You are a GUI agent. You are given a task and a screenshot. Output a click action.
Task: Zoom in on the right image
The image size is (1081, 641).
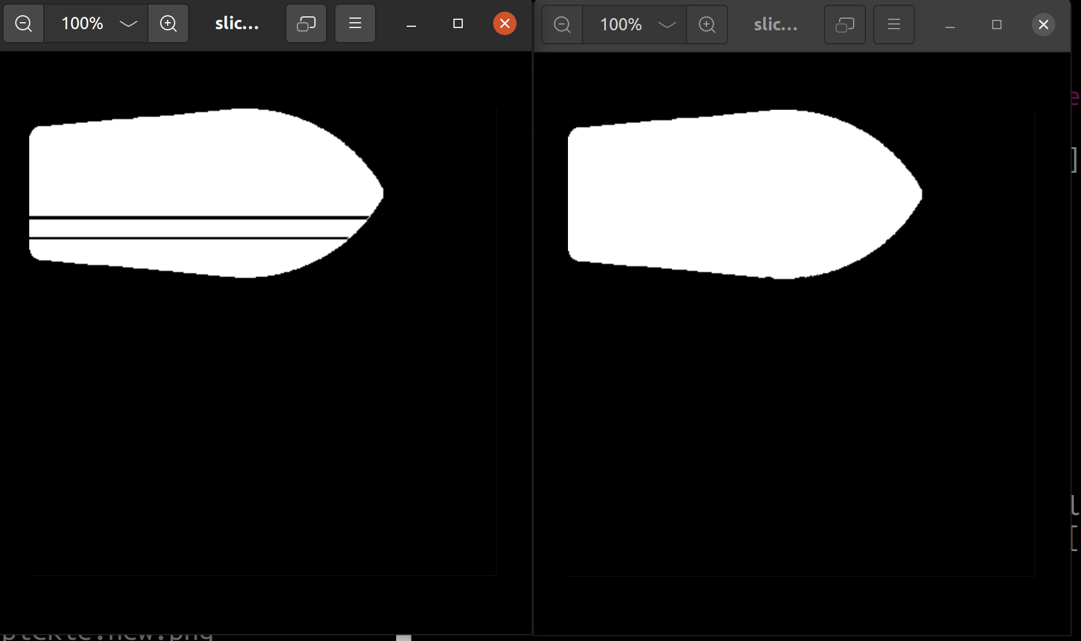[x=706, y=25]
